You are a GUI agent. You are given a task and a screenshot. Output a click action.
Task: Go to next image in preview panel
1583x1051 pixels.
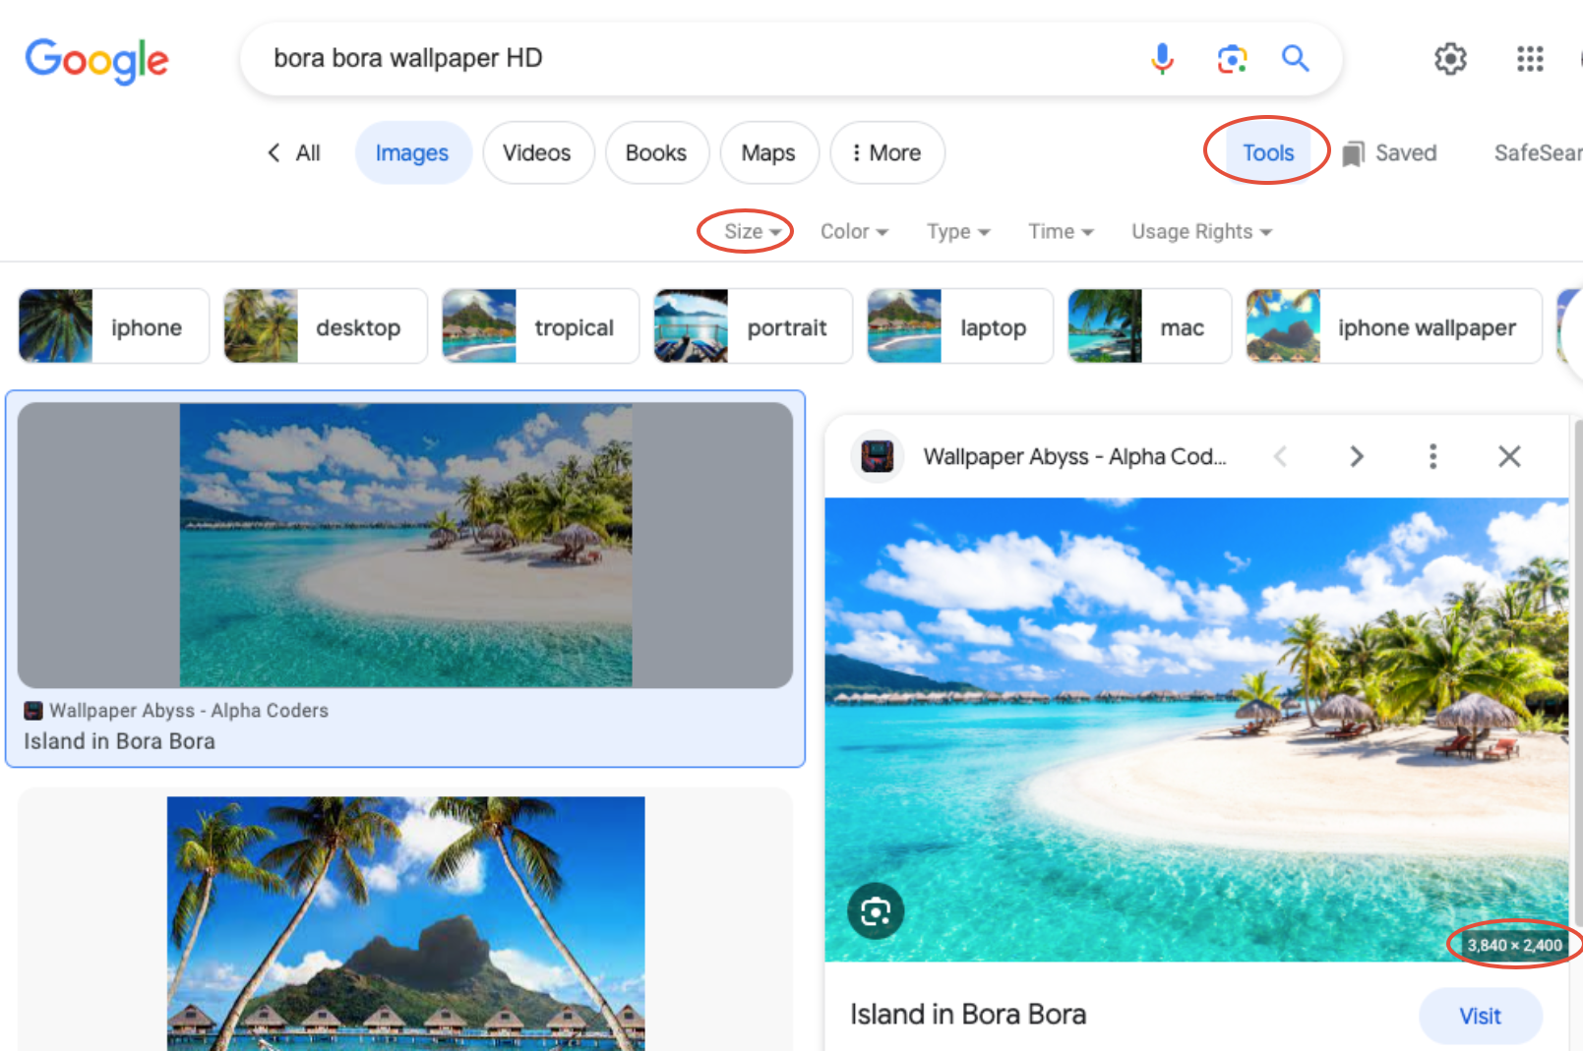[1357, 456]
